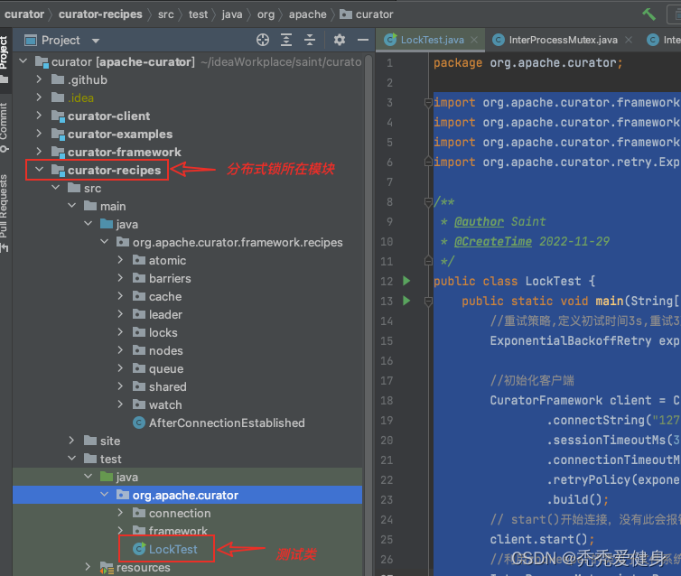Hide the Project tool window with minus icon
Image resolution: width=681 pixels, height=576 pixels.
coord(361,40)
